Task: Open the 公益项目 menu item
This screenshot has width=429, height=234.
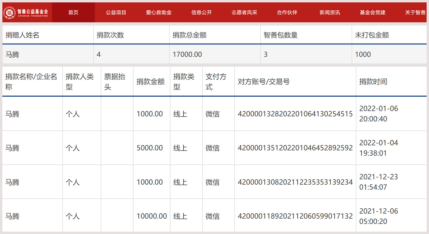Action: pyautogui.click(x=116, y=12)
